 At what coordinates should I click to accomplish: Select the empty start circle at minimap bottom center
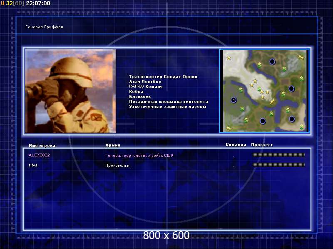[x=263, y=121]
